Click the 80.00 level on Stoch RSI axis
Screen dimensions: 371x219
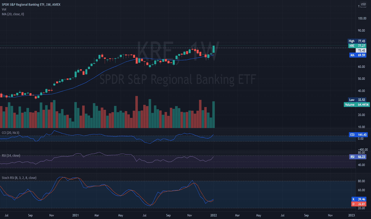pos(361,181)
